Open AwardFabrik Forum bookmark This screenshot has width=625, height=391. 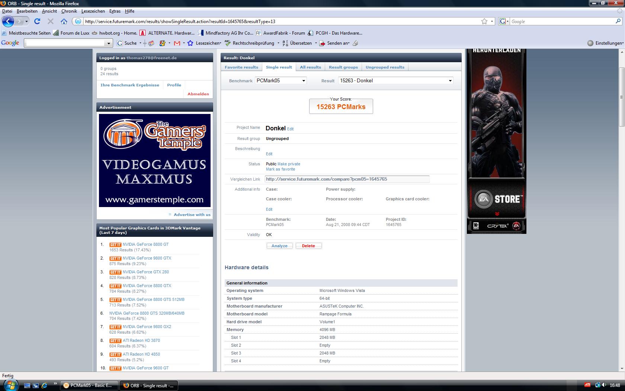[281, 33]
